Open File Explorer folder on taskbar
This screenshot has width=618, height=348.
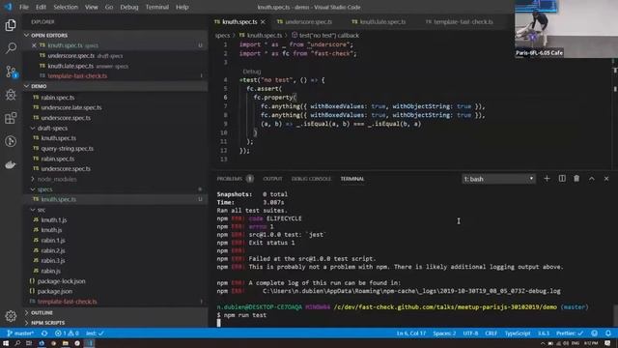(x=66, y=343)
